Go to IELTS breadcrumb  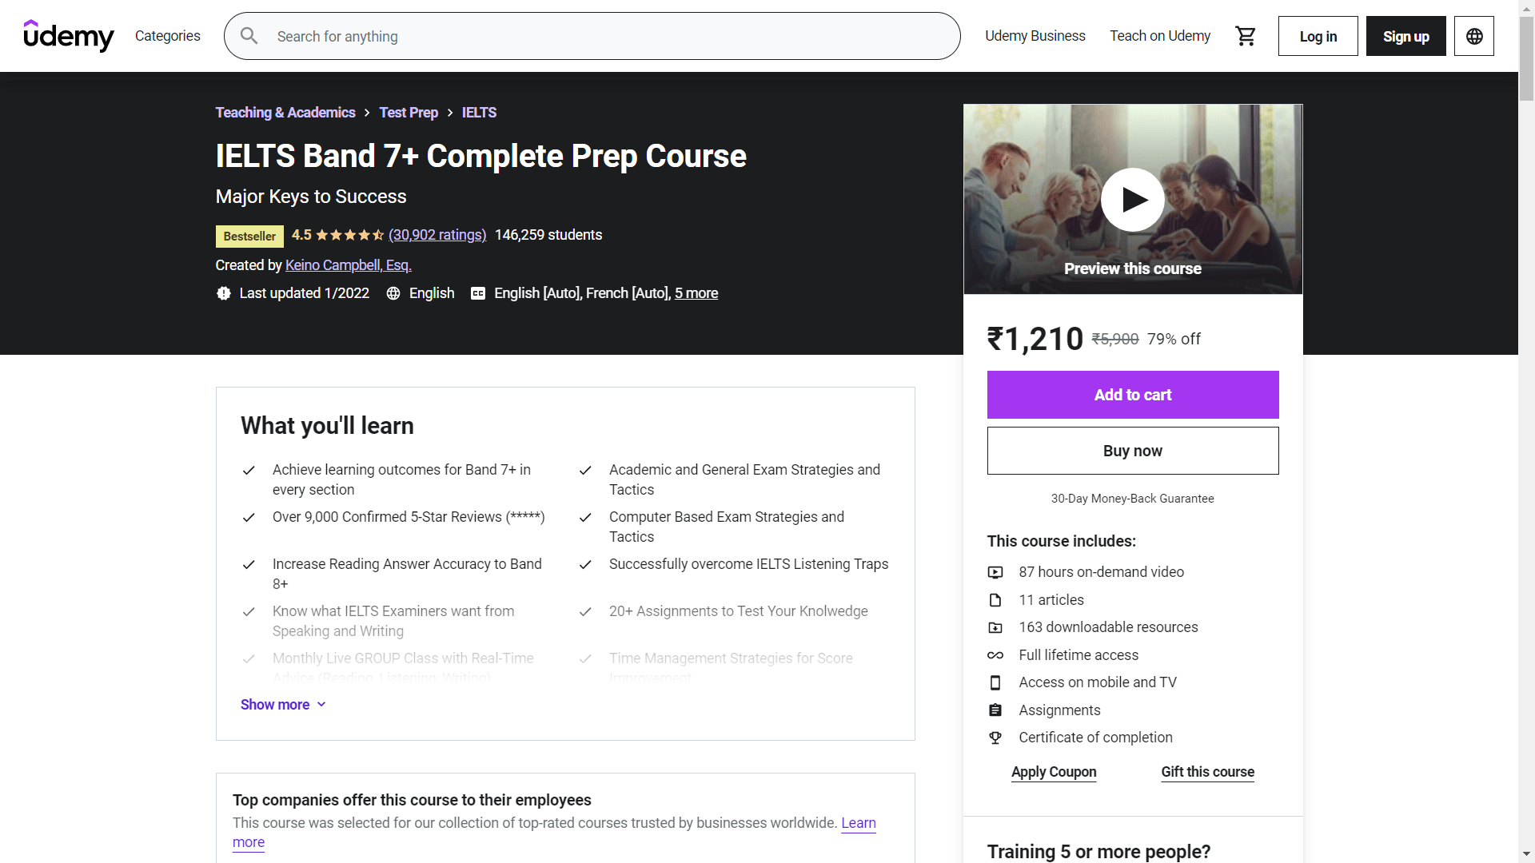tap(479, 113)
